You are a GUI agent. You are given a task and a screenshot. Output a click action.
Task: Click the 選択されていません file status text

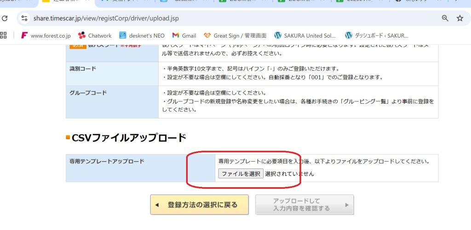coord(289,174)
